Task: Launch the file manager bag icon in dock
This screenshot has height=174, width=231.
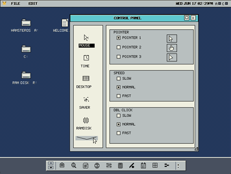Action: [x=62, y=165]
